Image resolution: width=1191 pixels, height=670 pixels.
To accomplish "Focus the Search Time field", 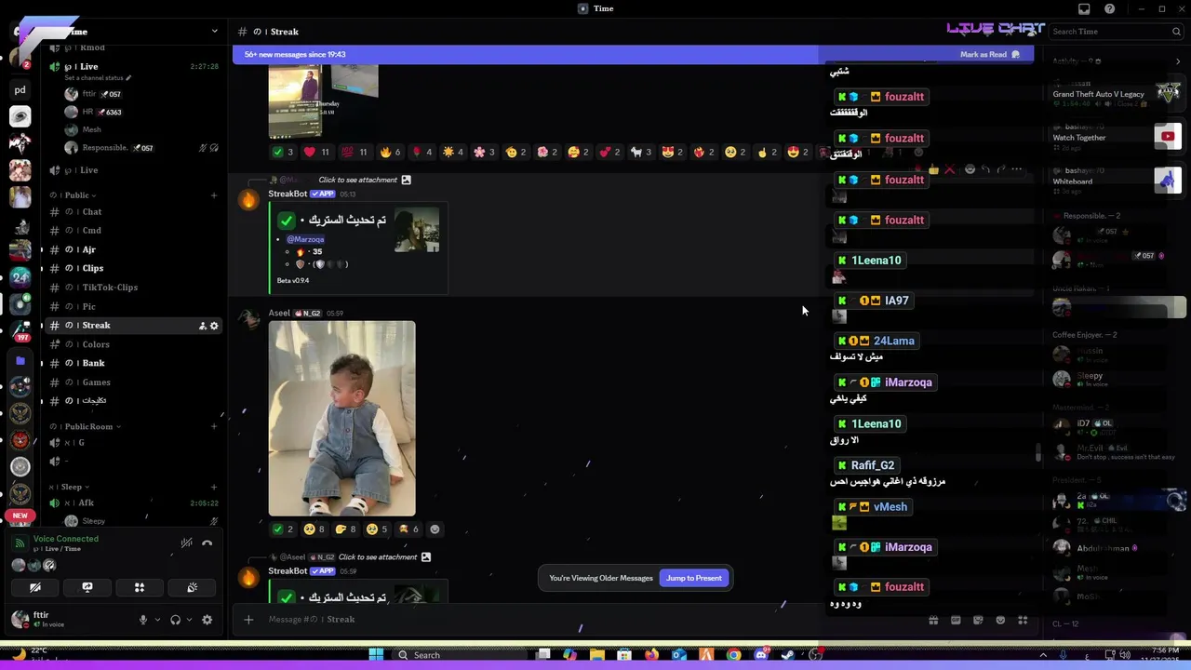I will pyautogui.click(x=1115, y=32).
